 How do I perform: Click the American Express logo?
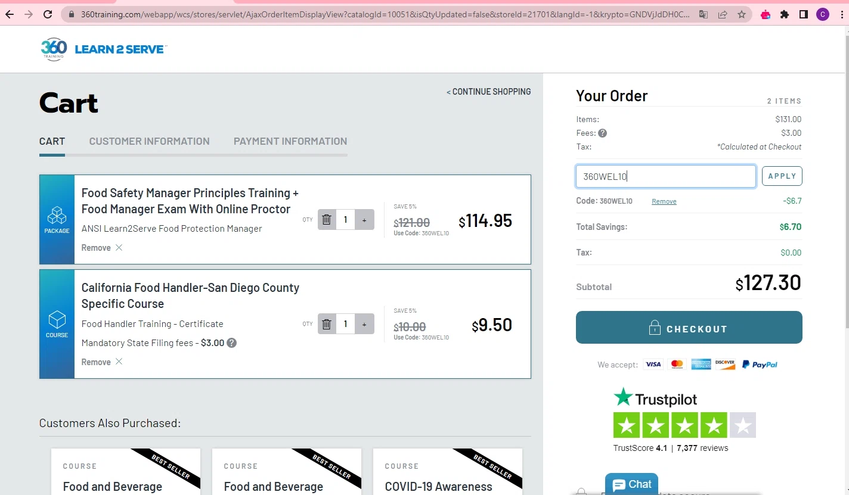pos(701,365)
